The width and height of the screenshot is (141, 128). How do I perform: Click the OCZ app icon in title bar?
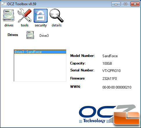3,4
